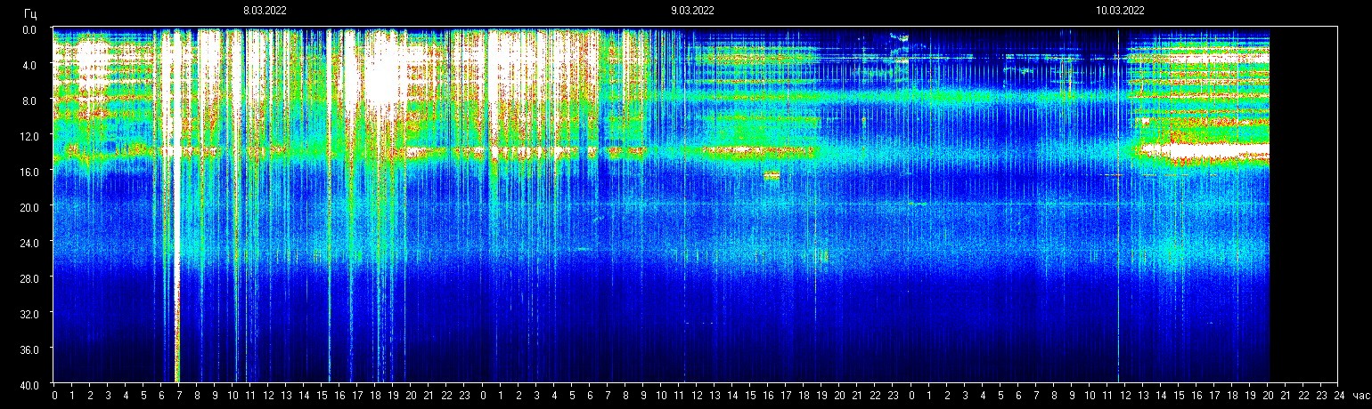Click the 9.03.2022 date label
1372x409 pixels.
(x=692, y=11)
